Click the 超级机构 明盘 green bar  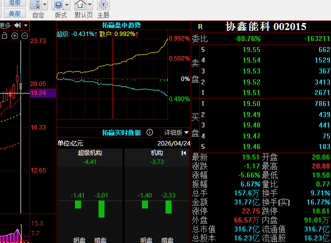(78, 204)
